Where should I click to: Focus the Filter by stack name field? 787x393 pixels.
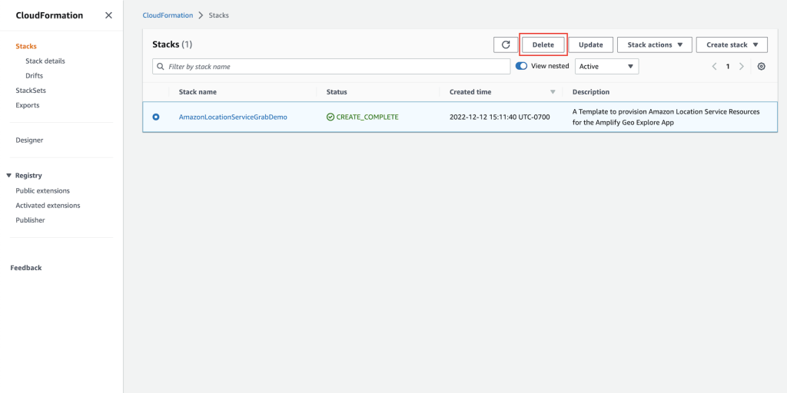pyautogui.click(x=331, y=66)
